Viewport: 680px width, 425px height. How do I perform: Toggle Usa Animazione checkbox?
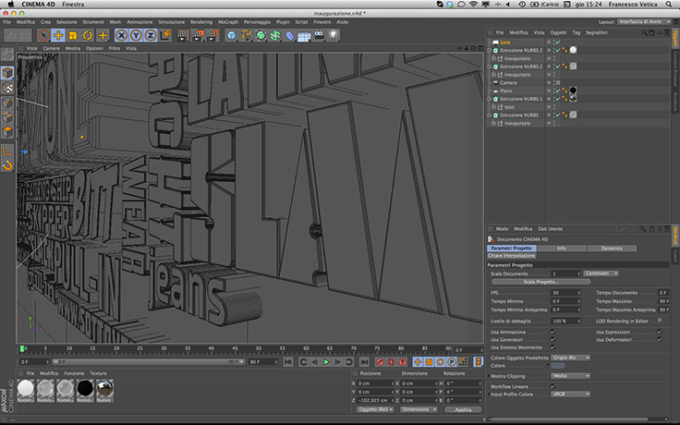click(x=552, y=332)
